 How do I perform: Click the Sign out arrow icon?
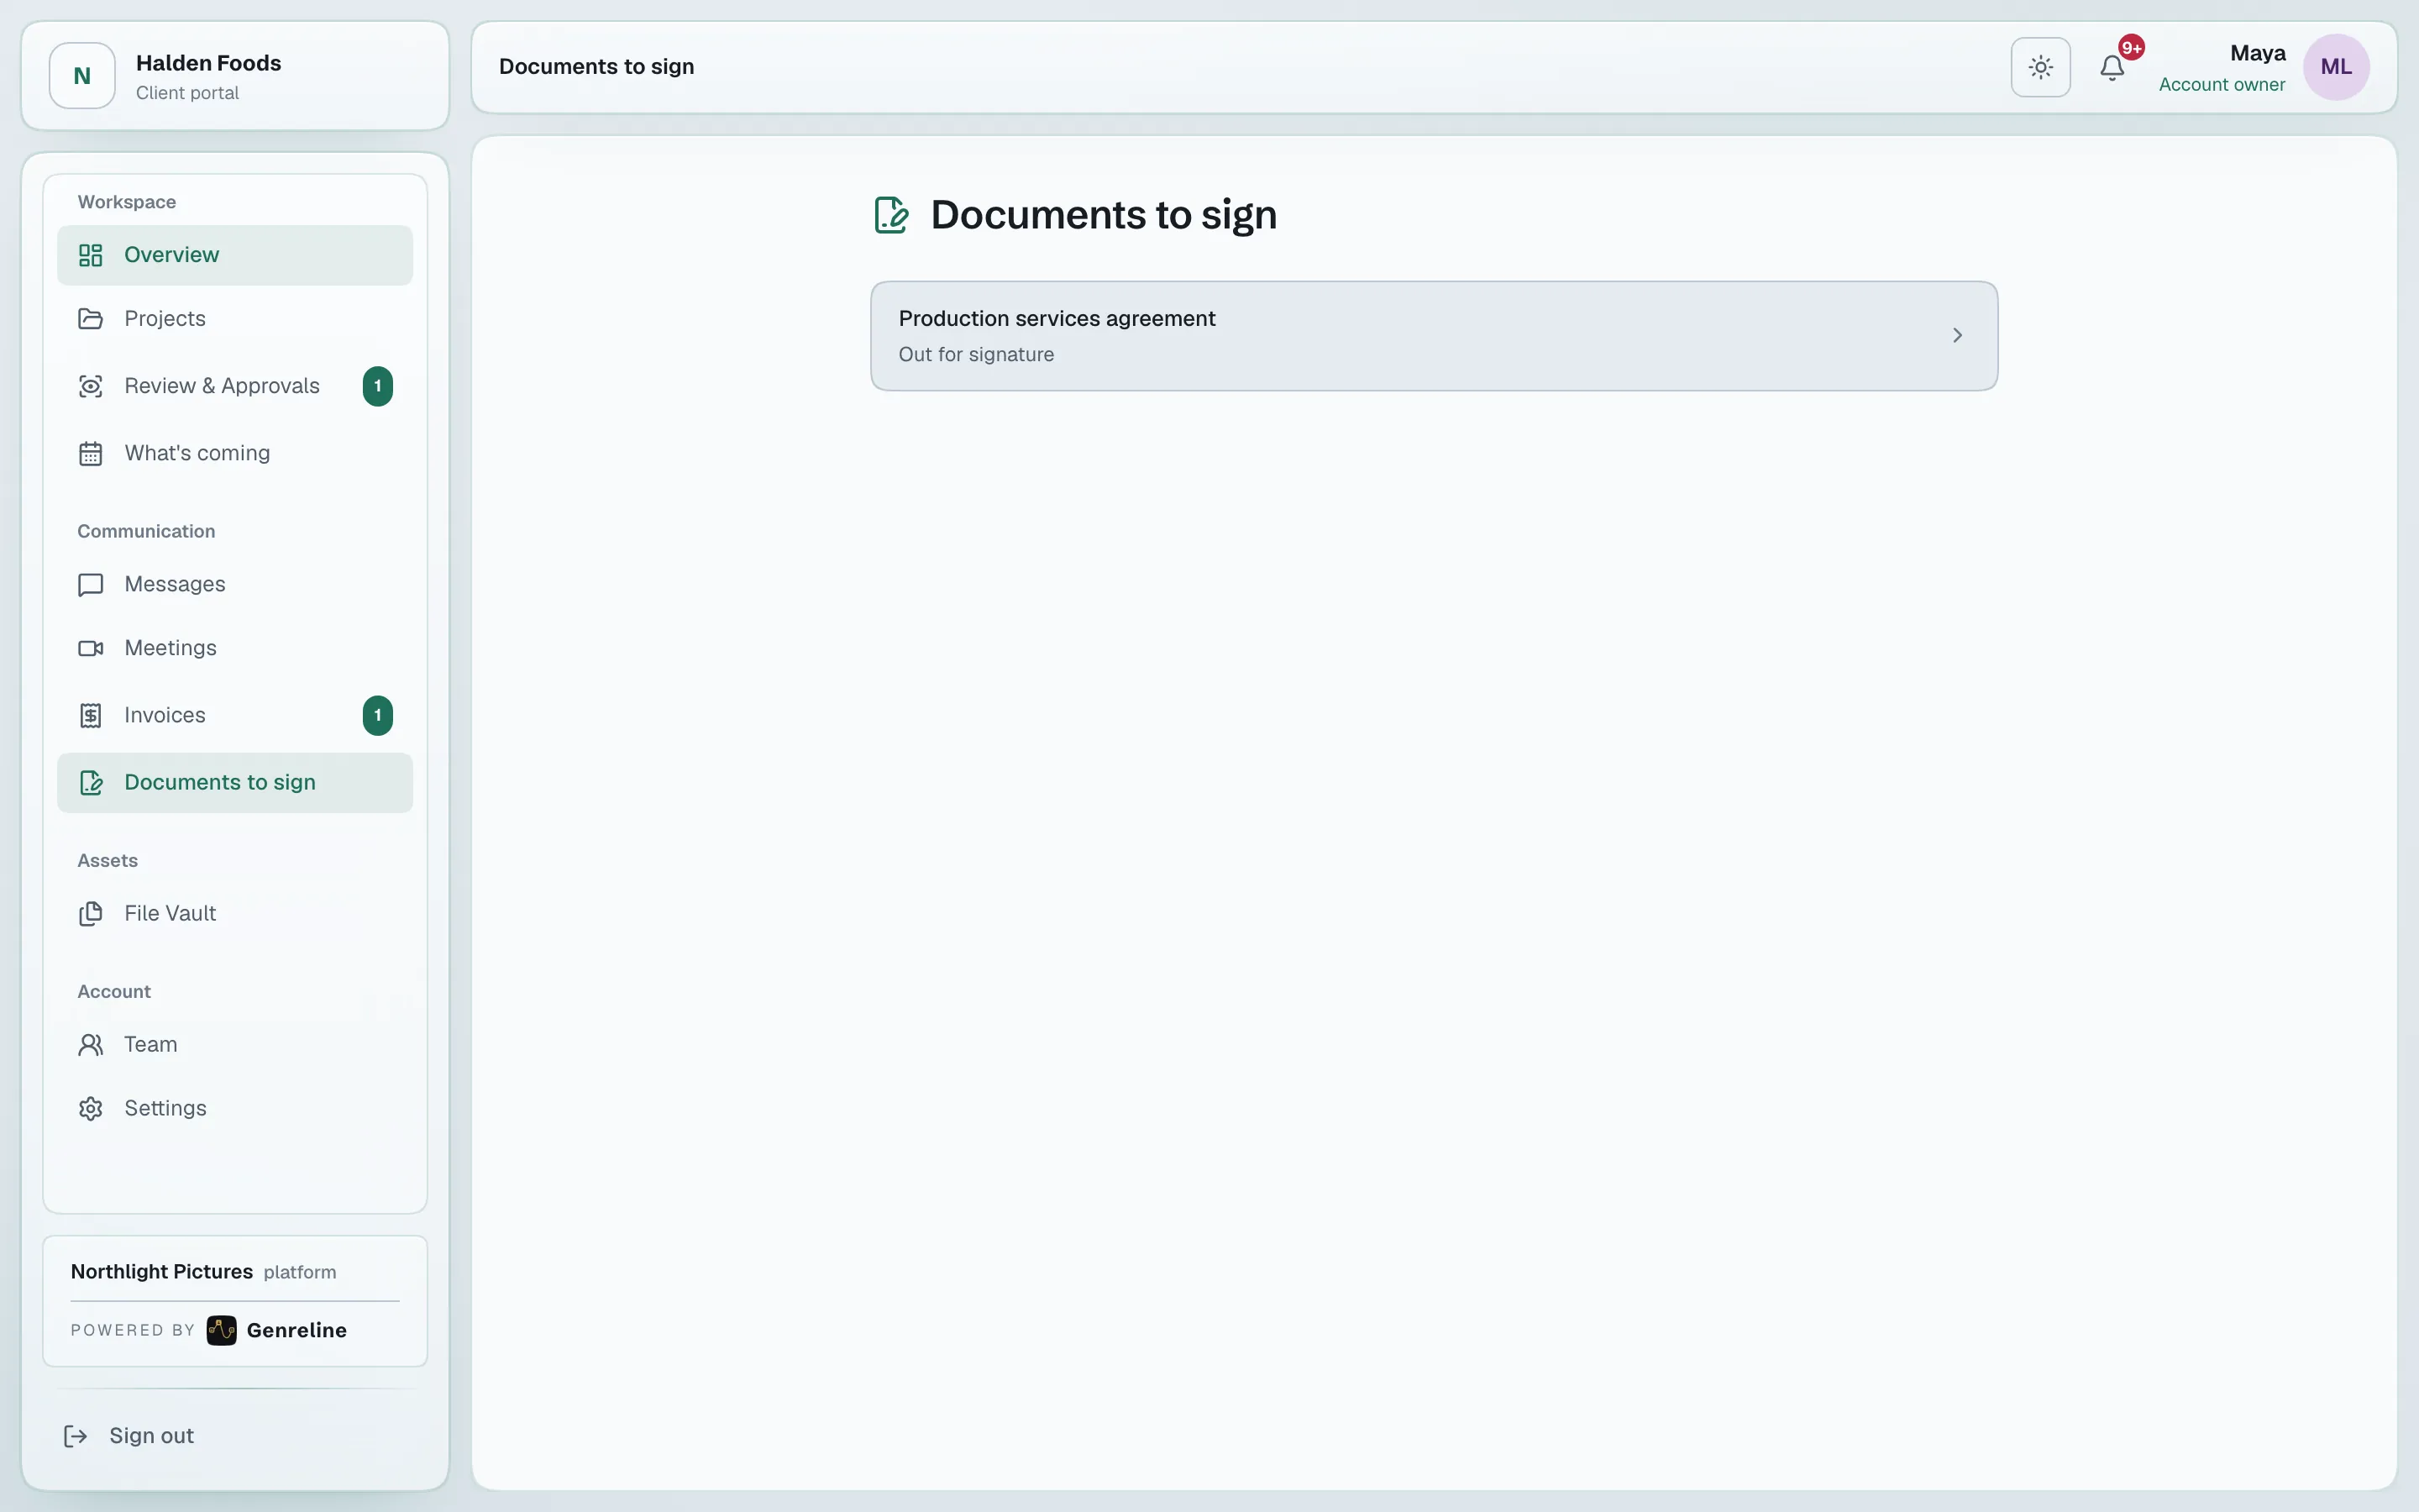point(76,1436)
